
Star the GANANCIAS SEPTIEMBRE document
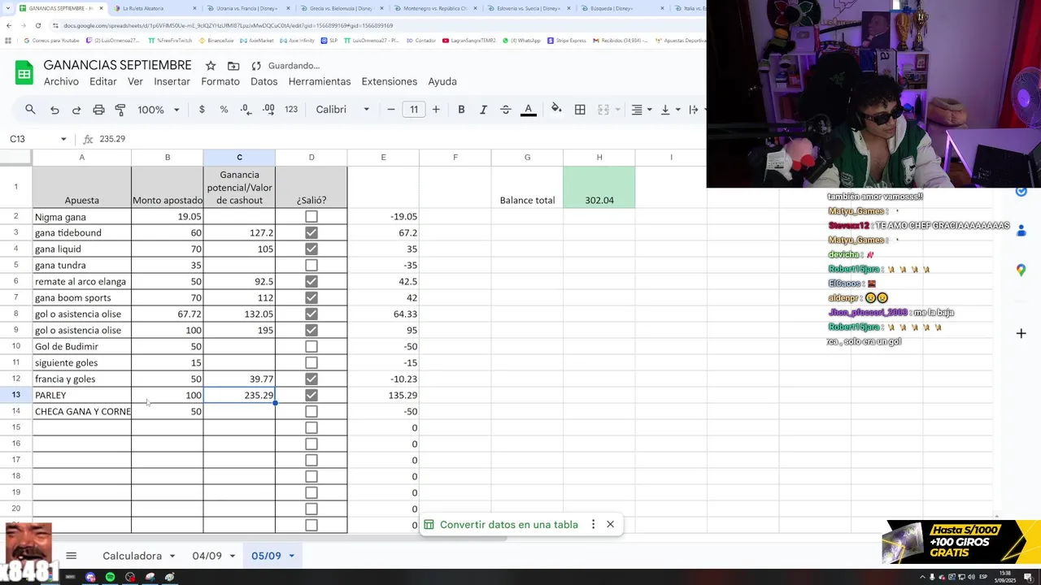click(211, 66)
